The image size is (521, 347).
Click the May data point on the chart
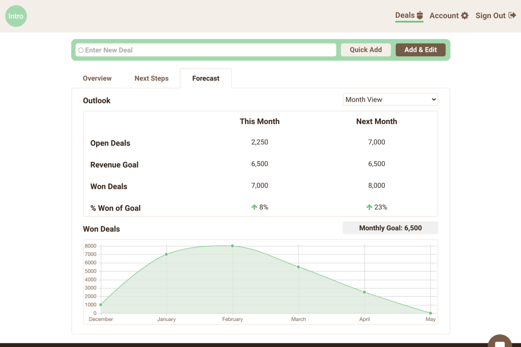click(430, 313)
